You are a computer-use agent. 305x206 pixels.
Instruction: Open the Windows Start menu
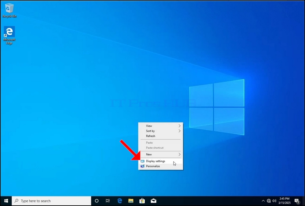pyautogui.click(x=6, y=201)
